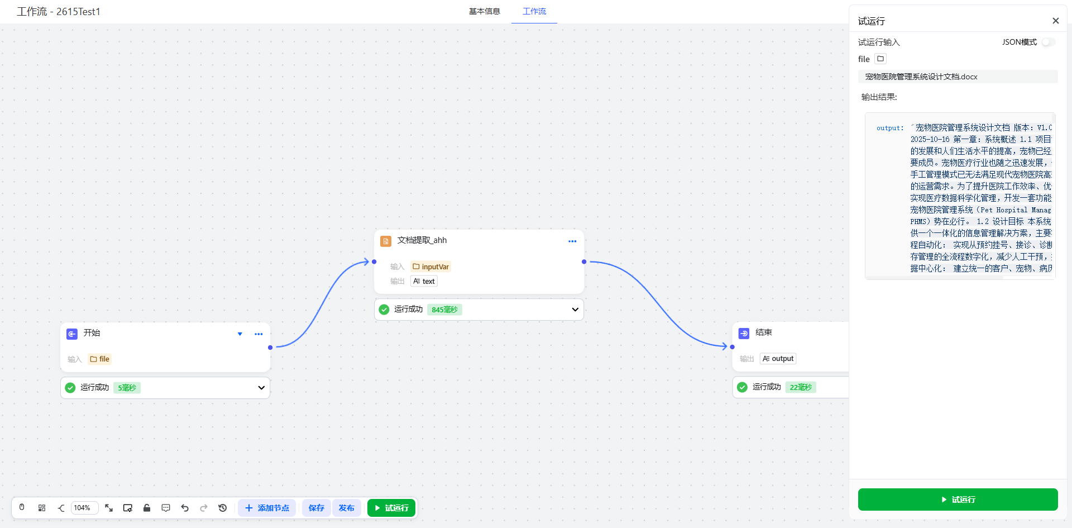The image size is (1072, 528).
Task: Select the 工作流 tab
Action: click(534, 11)
